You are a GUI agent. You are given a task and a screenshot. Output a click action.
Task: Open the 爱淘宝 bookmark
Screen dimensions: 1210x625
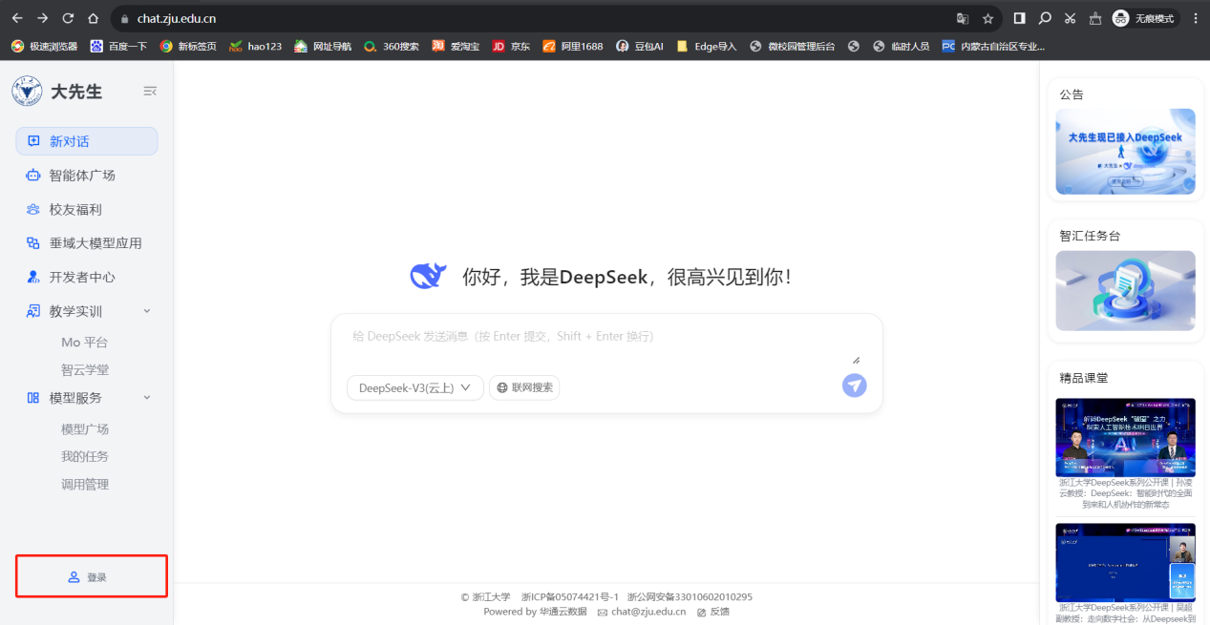click(x=456, y=46)
